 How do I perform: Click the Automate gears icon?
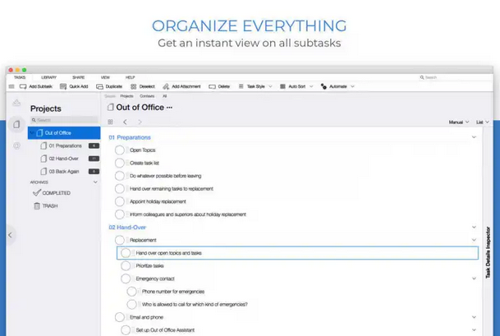[x=323, y=86]
